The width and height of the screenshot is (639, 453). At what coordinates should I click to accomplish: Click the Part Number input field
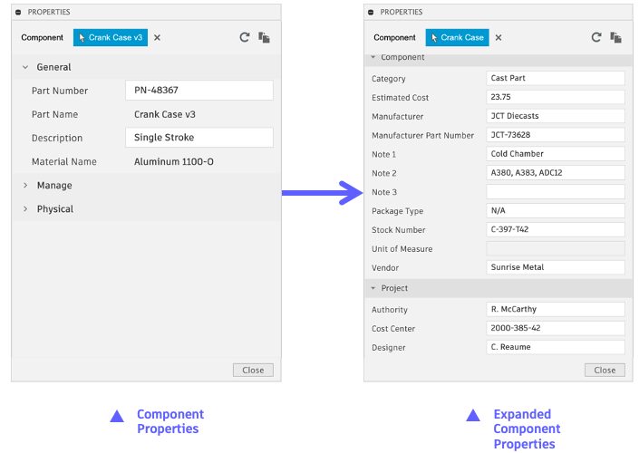click(x=198, y=91)
